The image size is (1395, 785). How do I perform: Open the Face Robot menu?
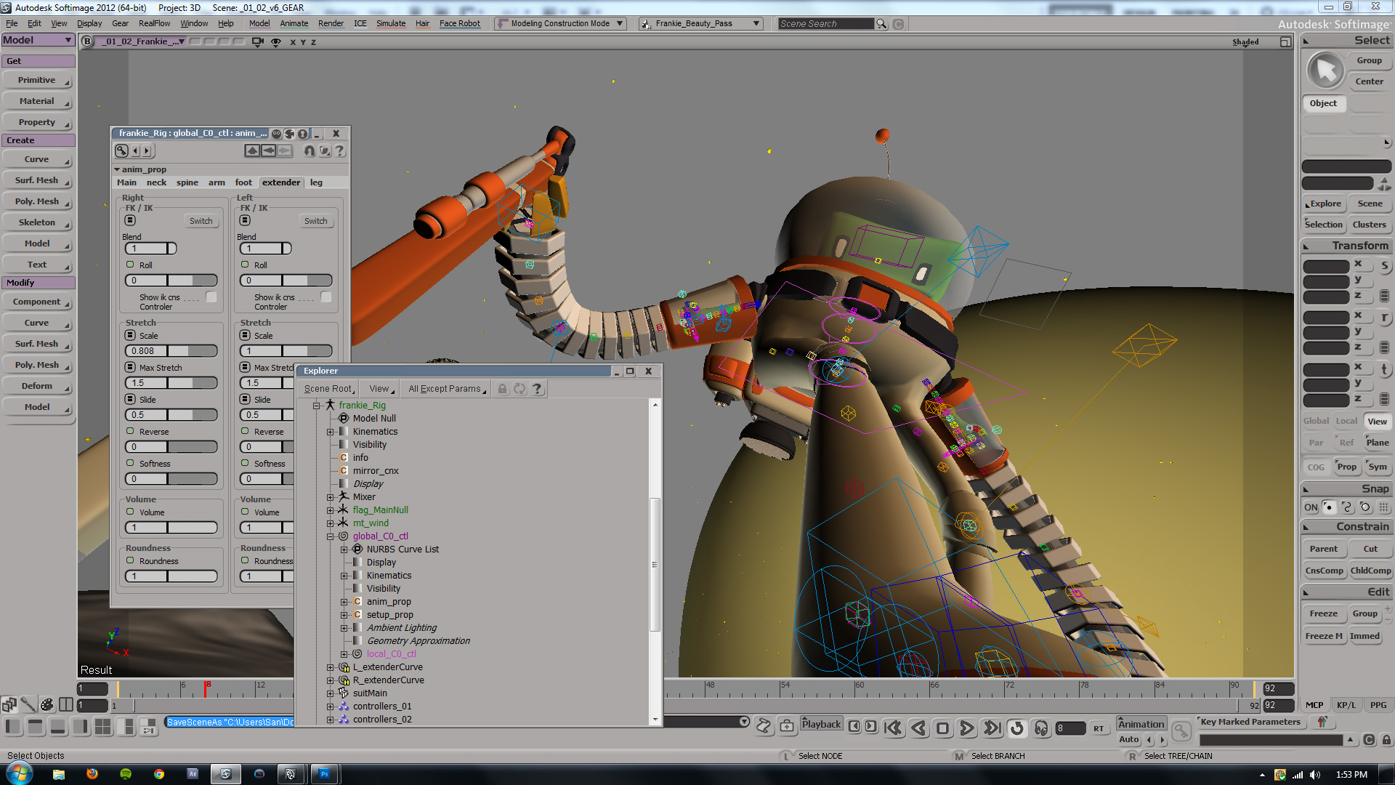coord(460,24)
